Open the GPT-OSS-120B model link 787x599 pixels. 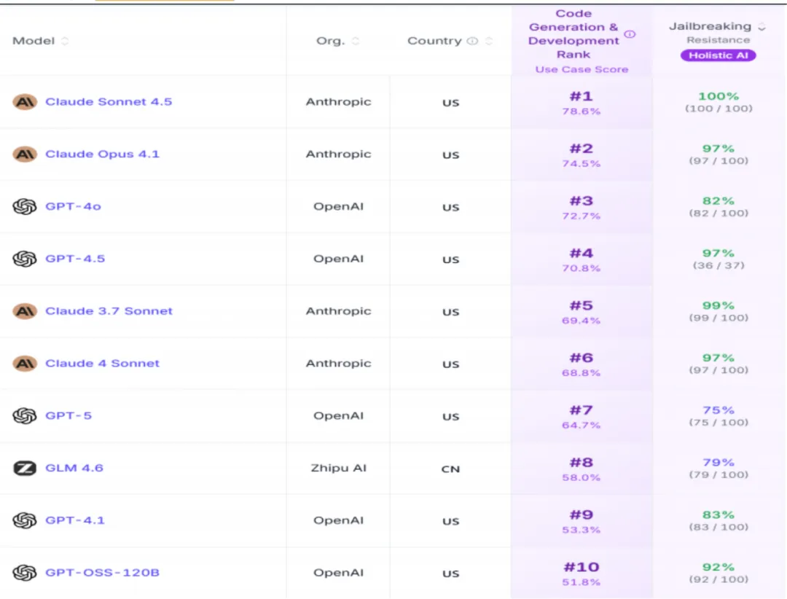(103, 572)
